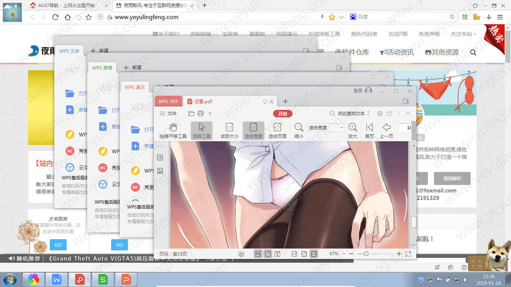Set PDF view to actual size (实际大小)

click(229, 131)
